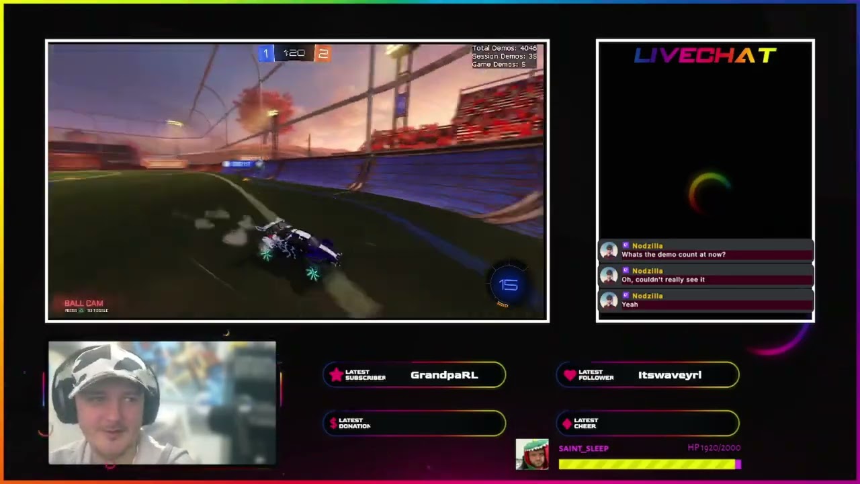Click the Latest Subscriber star icon
Viewport: 860px width, 484px height.
(x=336, y=375)
